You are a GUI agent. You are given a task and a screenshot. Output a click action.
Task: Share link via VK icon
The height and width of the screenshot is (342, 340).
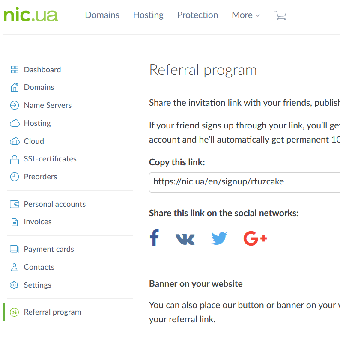tap(185, 239)
